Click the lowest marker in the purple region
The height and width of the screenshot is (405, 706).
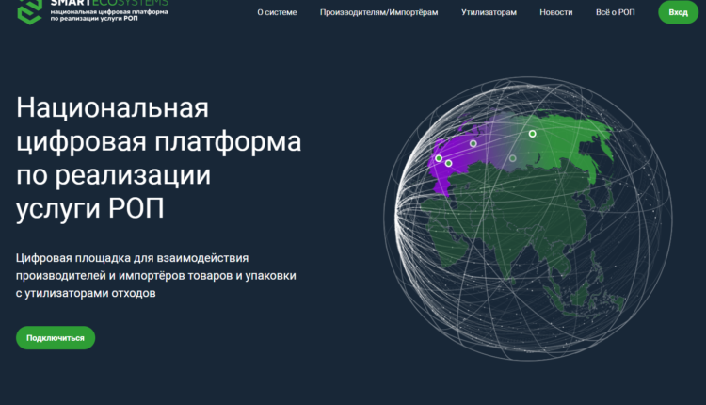tap(448, 164)
